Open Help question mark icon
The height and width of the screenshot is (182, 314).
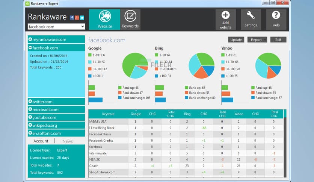coord(276,15)
